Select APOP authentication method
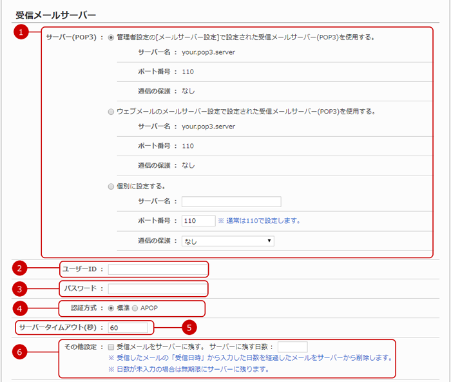The width and height of the screenshot is (451, 382). [135, 308]
